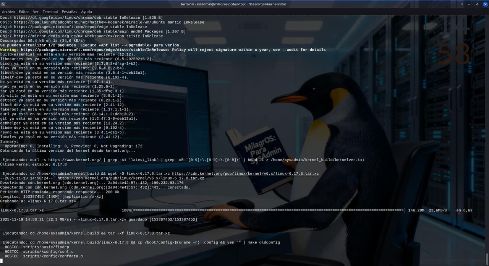Open the Pestañas menu

70,12
